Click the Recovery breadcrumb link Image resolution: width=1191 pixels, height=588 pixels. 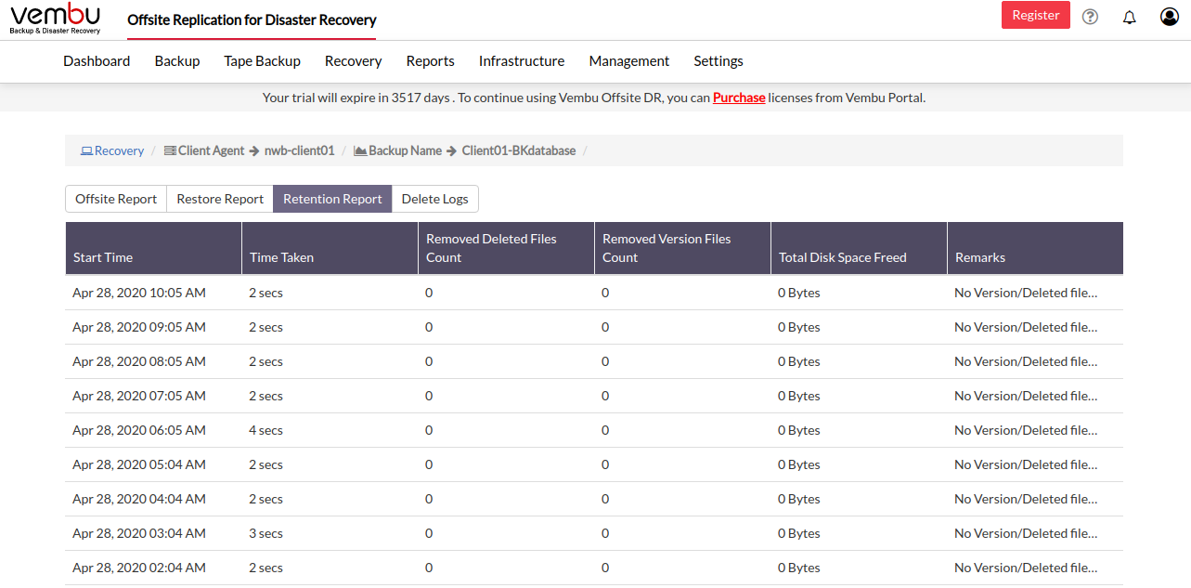112,150
